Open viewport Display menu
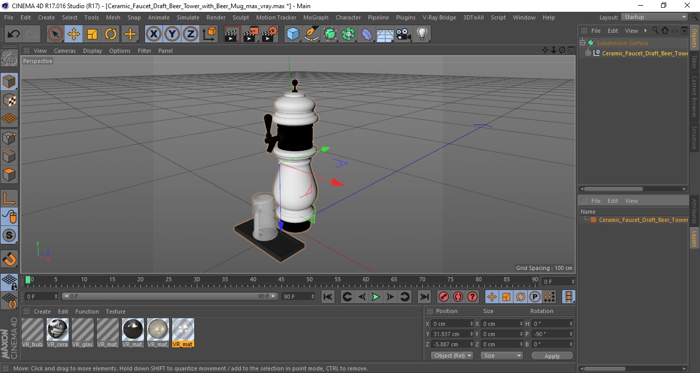 click(93, 51)
